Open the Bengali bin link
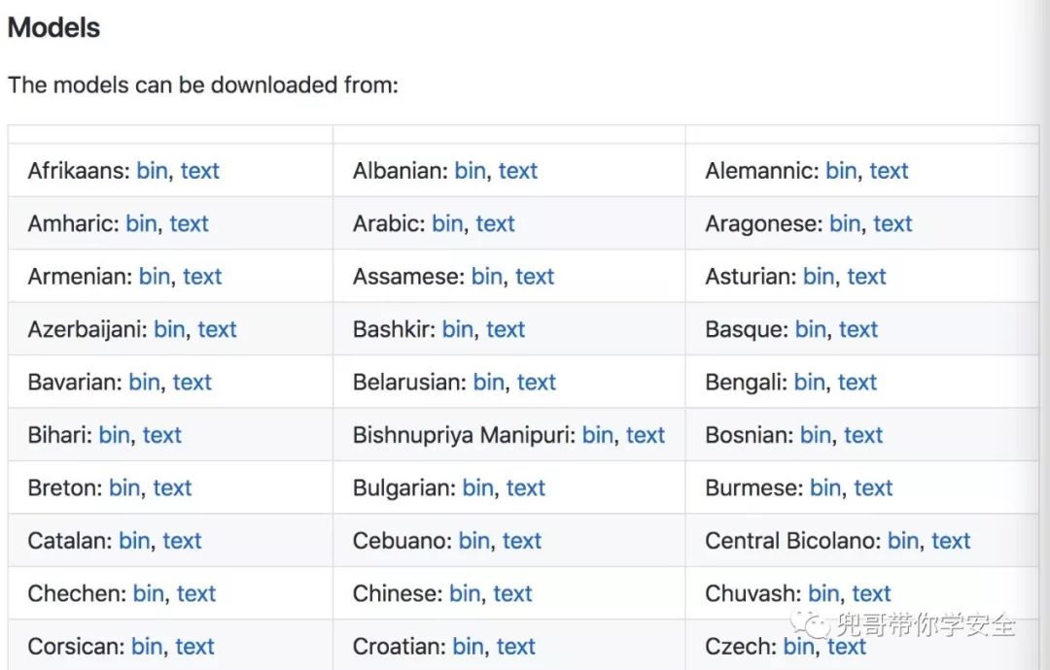 coord(809,383)
